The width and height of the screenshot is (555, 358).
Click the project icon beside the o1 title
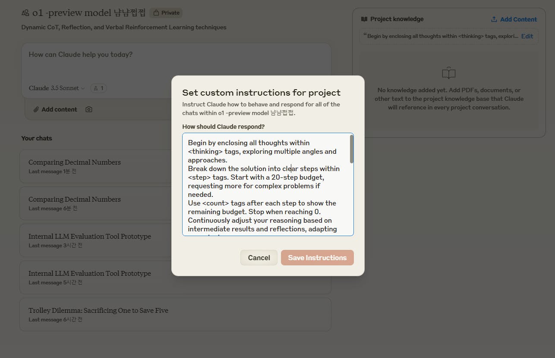click(25, 13)
